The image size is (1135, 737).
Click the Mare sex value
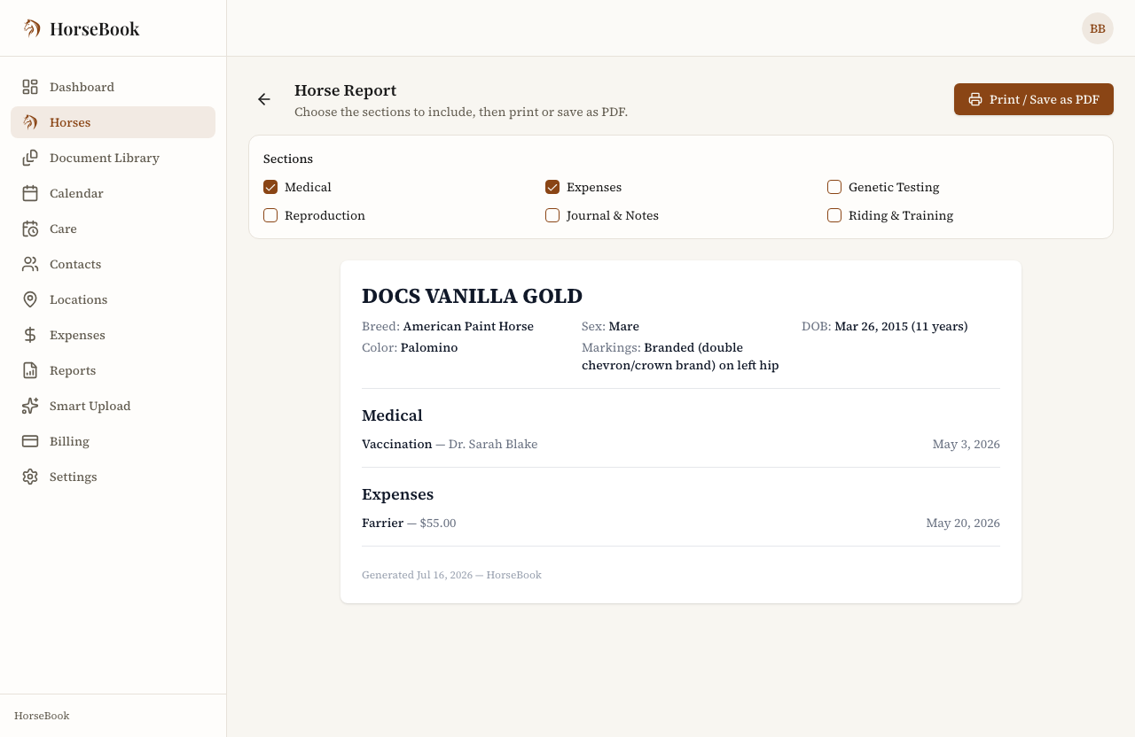(x=624, y=326)
